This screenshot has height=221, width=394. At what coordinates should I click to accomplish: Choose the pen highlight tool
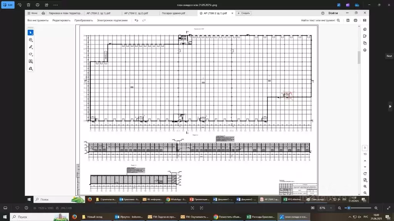pos(30,47)
